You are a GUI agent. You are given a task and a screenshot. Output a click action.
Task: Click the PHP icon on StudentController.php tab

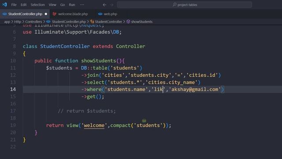point(5,14)
